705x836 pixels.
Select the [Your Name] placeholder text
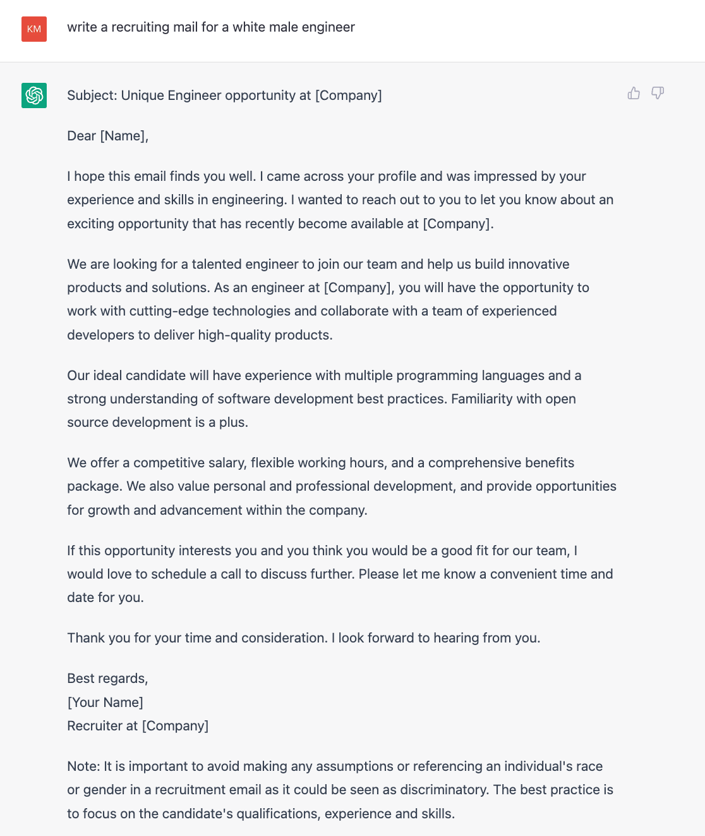pyautogui.click(x=105, y=702)
